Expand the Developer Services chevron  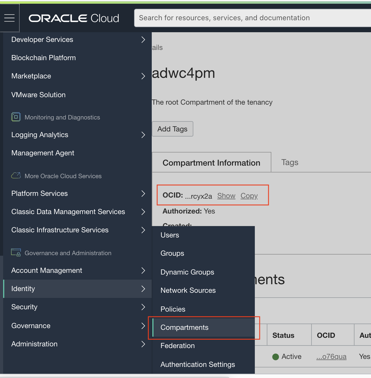tap(143, 40)
